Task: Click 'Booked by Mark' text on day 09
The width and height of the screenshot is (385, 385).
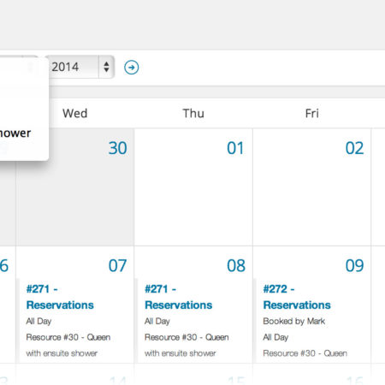Action: (294, 321)
